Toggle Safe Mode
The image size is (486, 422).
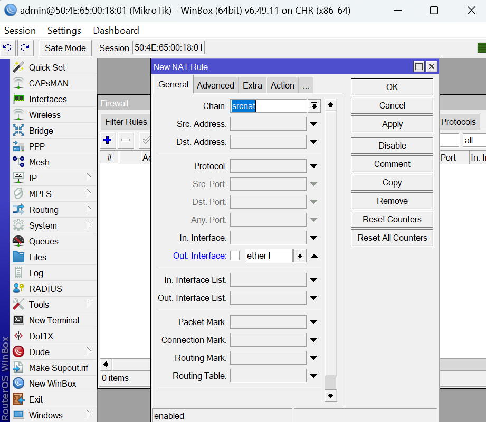click(65, 48)
